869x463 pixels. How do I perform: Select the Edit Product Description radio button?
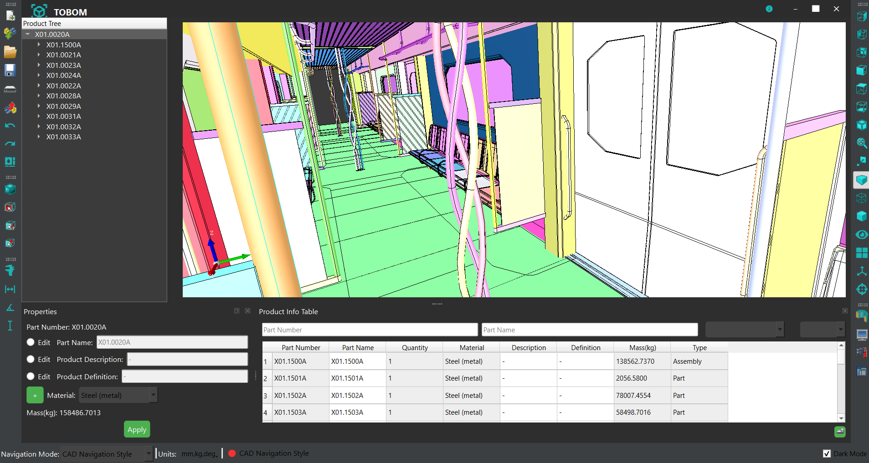click(31, 359)
